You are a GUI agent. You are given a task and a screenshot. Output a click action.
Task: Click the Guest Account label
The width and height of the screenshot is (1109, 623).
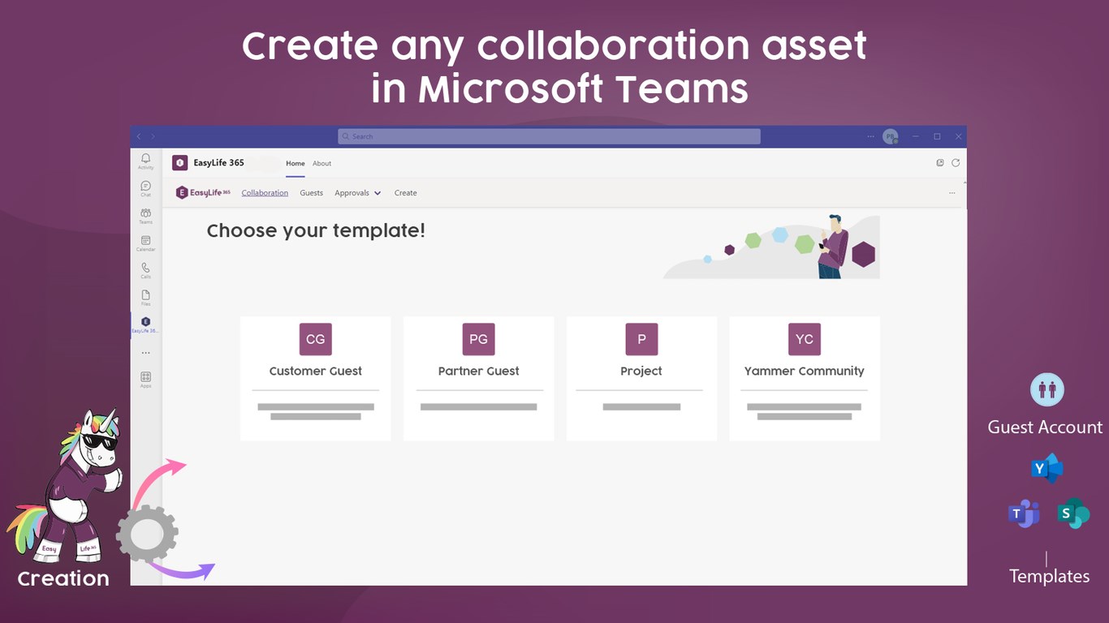[x=1045, y=427]
